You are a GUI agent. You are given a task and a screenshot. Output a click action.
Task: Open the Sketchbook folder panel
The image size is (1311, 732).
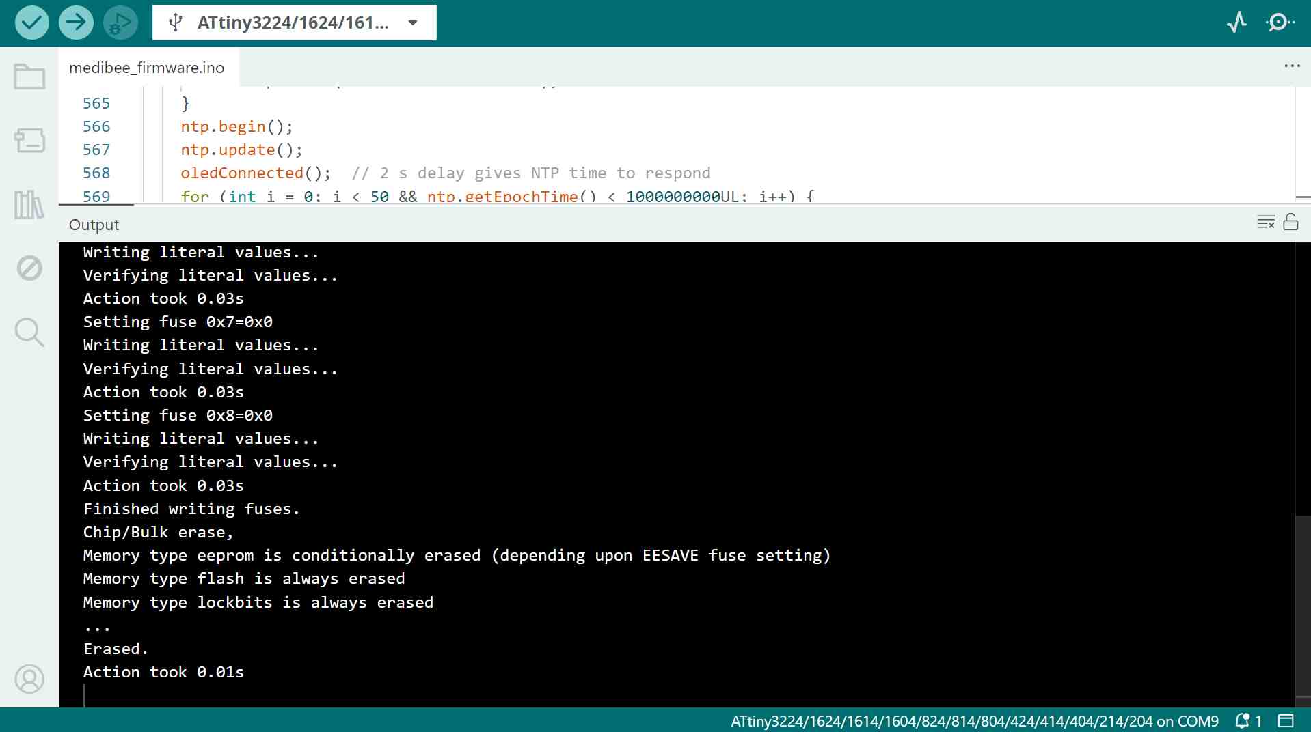point(29,76)
